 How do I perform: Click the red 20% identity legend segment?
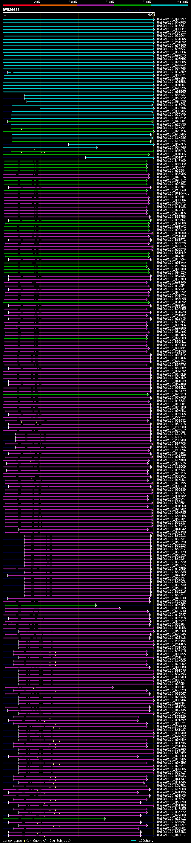coord(21,5)
